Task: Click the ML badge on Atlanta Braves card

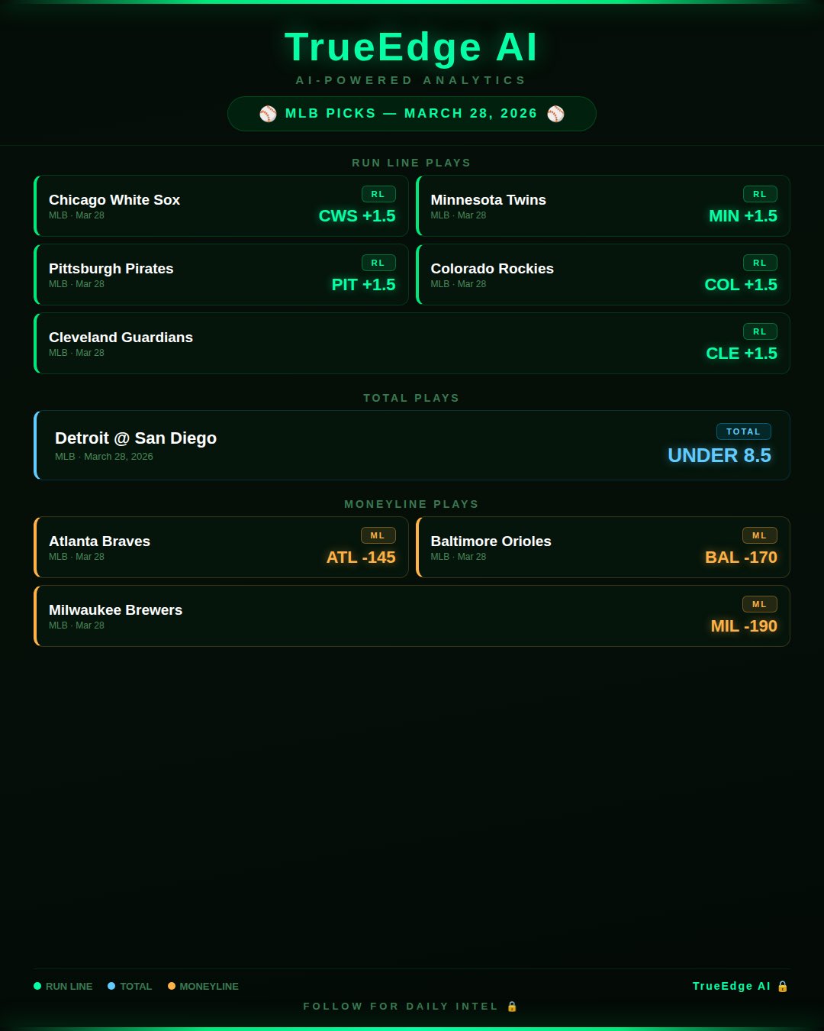Action: [x=378, y=535]
